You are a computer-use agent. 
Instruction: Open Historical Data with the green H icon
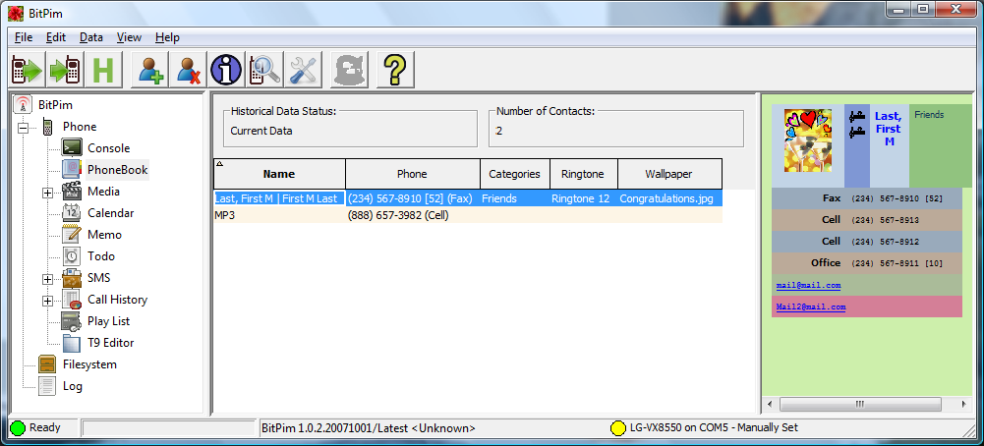pos(103,69)
